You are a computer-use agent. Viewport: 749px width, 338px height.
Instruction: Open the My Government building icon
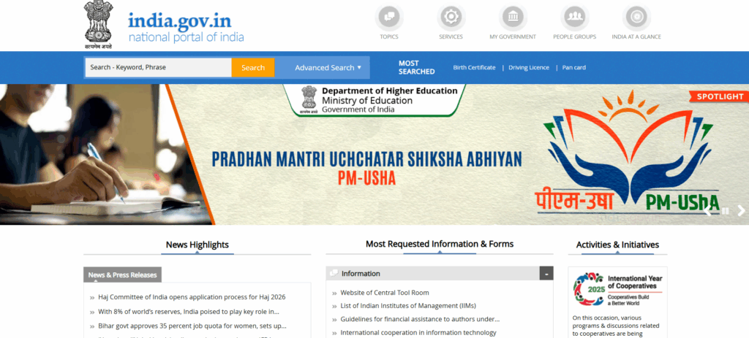513,18
